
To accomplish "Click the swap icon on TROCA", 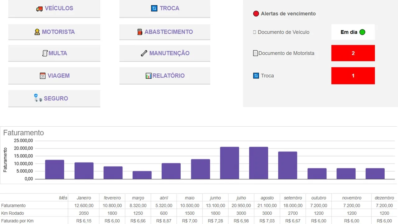I will tap(154, 8).
